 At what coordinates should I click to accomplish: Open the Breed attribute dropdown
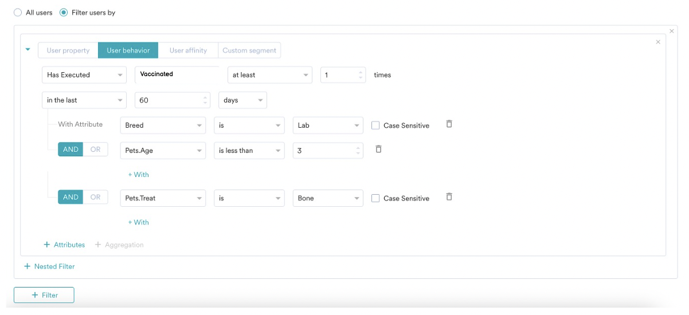tap(163, 125)
